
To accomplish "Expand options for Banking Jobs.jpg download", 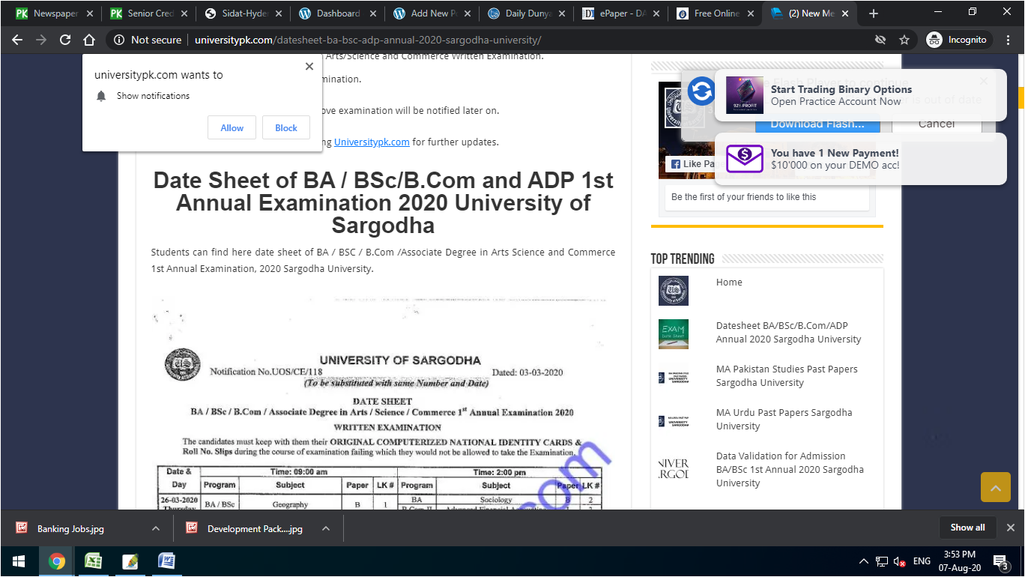I will point(155,528).
